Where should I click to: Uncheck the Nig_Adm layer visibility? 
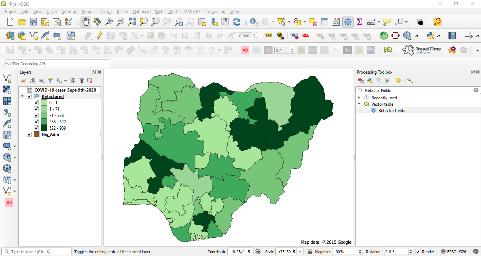(x=29, y=134)
